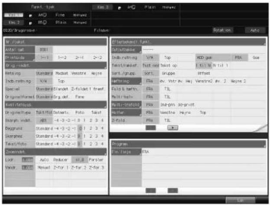This screenshot has height=205, width=270.
Task: Select N til 1 output order
Action: [221, 65]
